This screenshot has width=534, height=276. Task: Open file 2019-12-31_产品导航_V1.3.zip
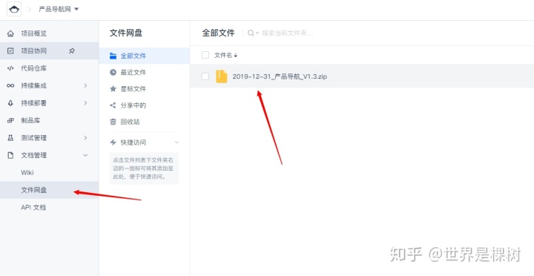click(x=280, y=76)
